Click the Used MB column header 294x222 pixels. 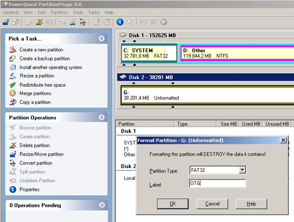coord(251,124)
